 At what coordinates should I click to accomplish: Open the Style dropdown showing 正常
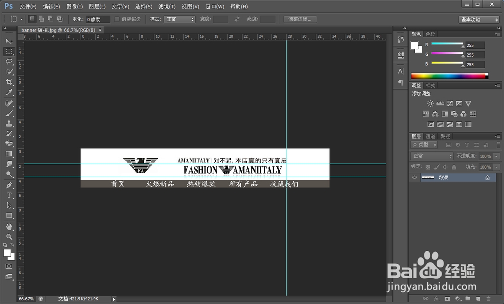[179, 19]
